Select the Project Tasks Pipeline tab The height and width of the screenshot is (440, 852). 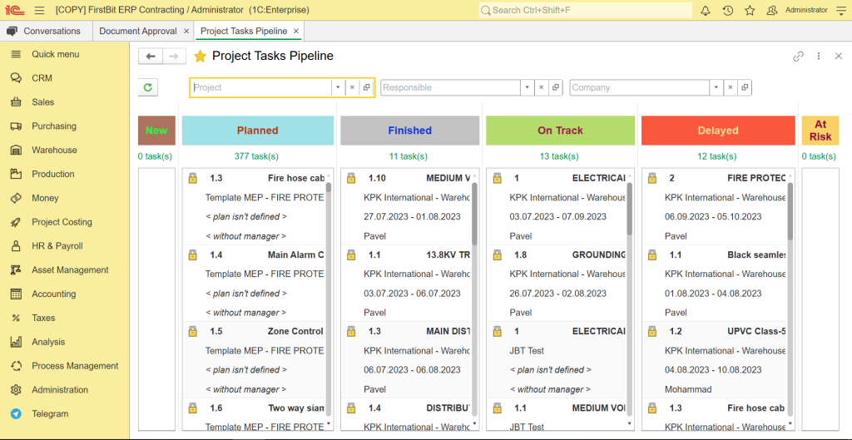244,31
